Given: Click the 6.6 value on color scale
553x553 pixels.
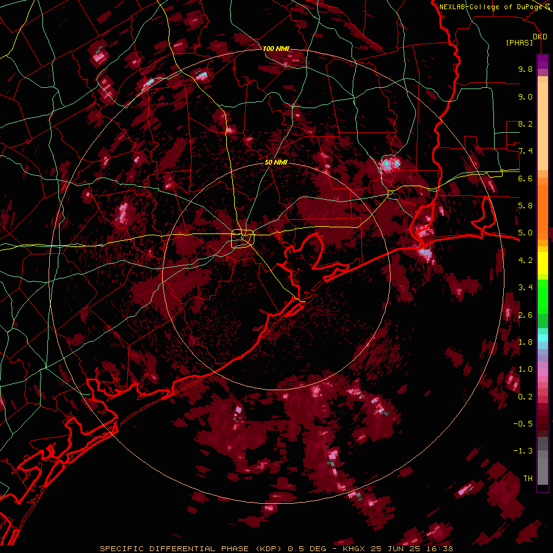Looking at the screenshot, I should pyautogui.click(x=525, y=178).
